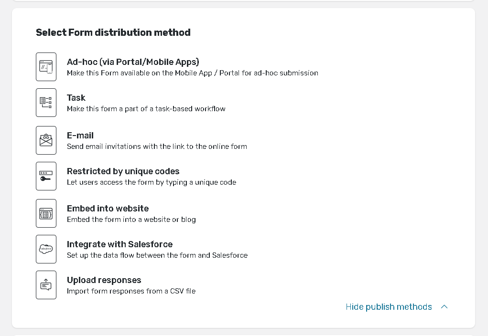
Task: Click 'Import form responses from a CSV file' text
Action: pyautogui.click(x=131, y=291)
